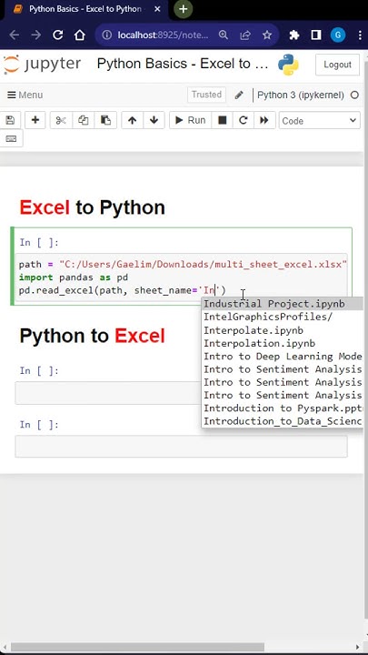The height and width of the screenshot is (655, 368).
Task: Restart the kernel and run all cells
Action: click(264, 120)
